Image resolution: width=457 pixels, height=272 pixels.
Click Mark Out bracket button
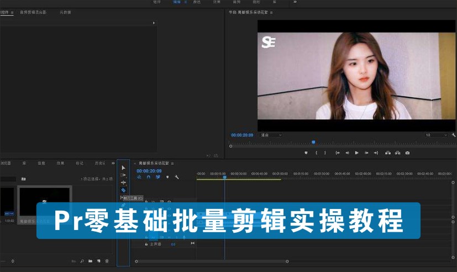(x=325, y=153)
